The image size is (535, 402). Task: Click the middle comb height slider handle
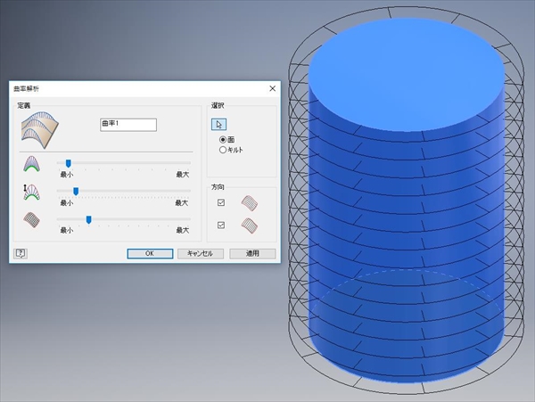pyautogui.click(x=76, y=191)
